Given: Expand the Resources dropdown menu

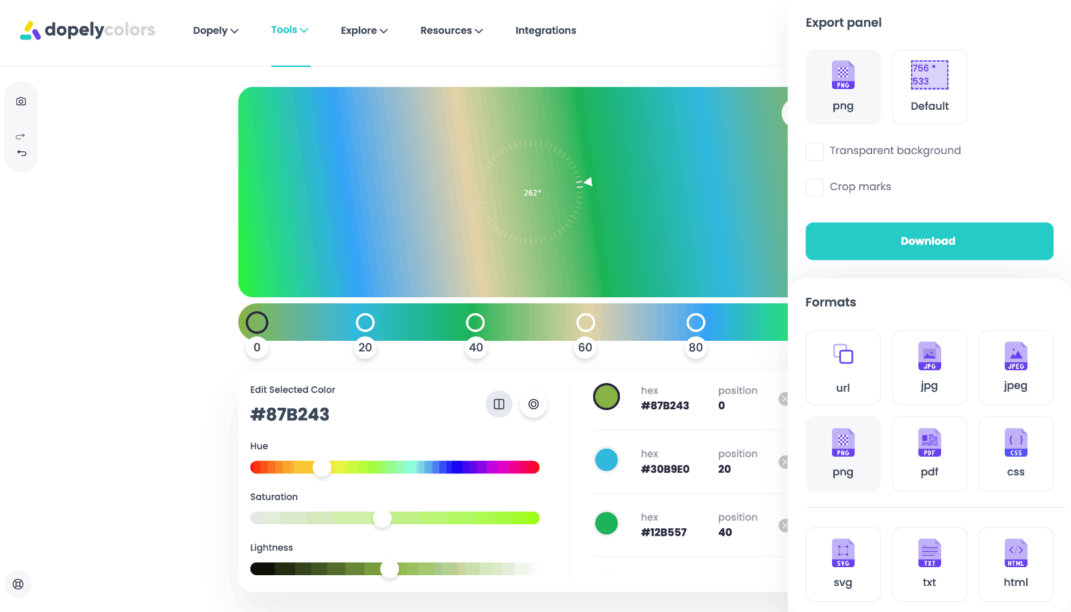Looking at the screenshot, I should coord(451,31).
